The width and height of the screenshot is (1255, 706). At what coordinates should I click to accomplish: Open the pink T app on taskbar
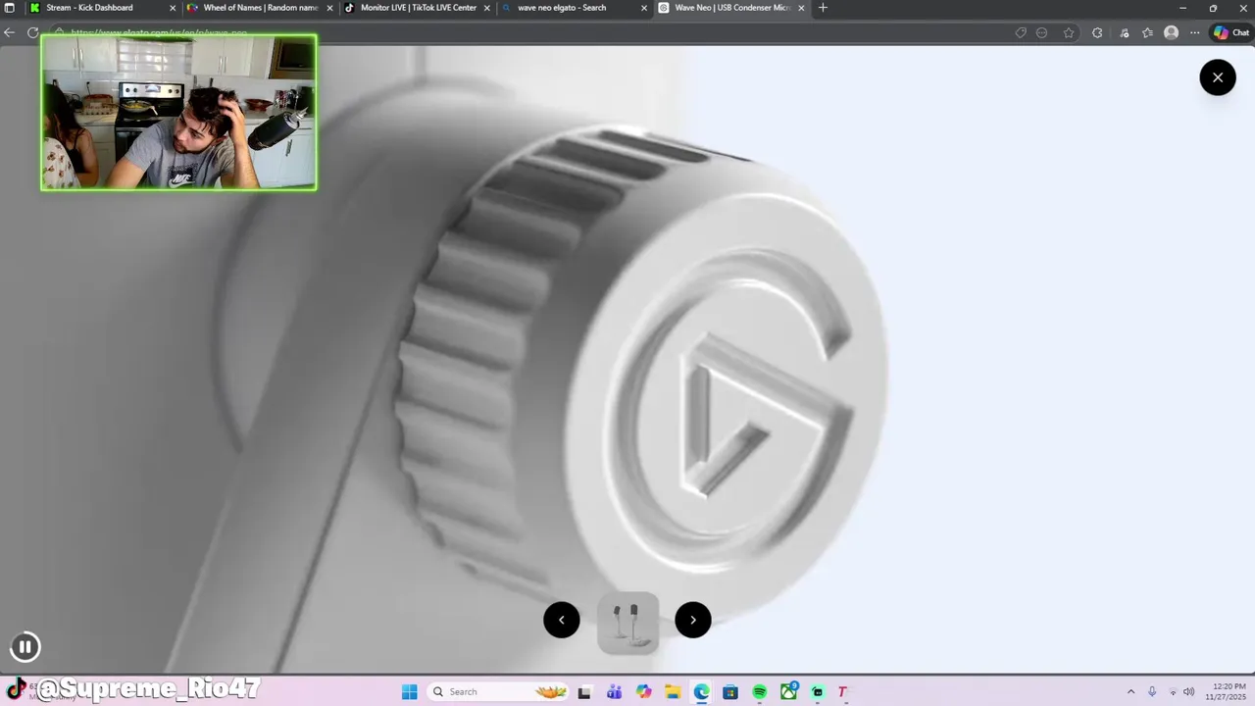click(x=841, y=692)
